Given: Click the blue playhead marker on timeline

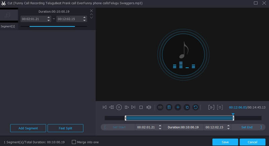Looking at the screenshot, I should [233, 114].
